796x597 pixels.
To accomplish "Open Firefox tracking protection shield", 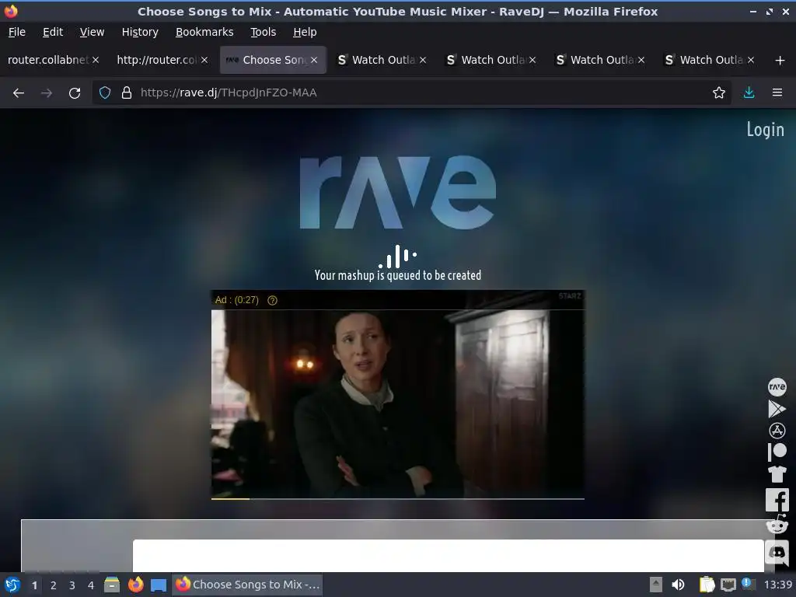I will (x=105, y=93).
